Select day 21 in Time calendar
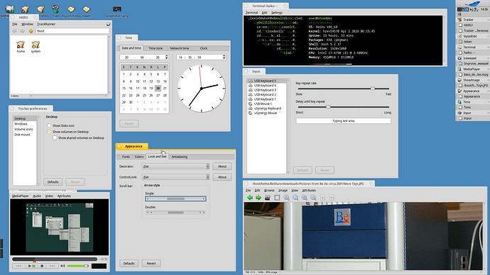The height and width of the screenshot is (275, 490). (165, 88)
